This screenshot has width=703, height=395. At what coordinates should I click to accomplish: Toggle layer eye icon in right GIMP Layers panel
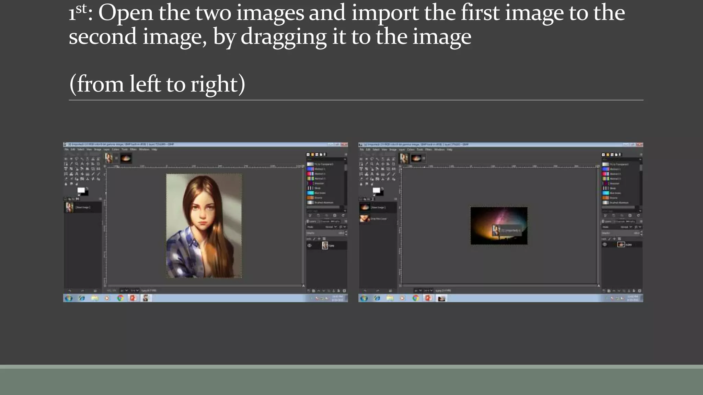tap(605, 244)
